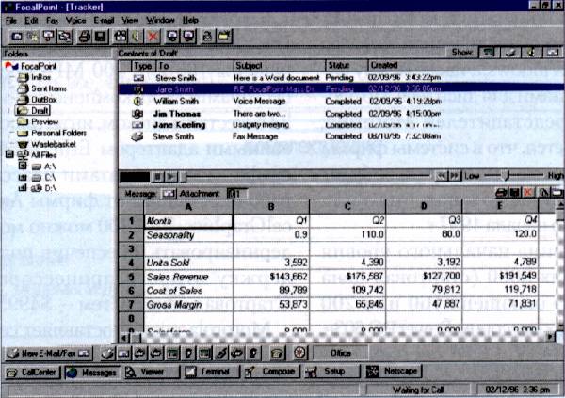Toggle the second Show filter button

(509, 53)
